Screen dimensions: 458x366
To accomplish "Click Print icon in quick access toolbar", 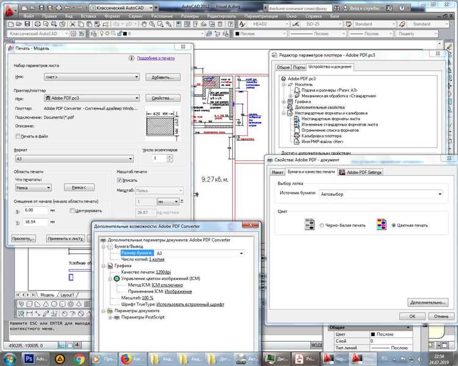I will (59, 8).
